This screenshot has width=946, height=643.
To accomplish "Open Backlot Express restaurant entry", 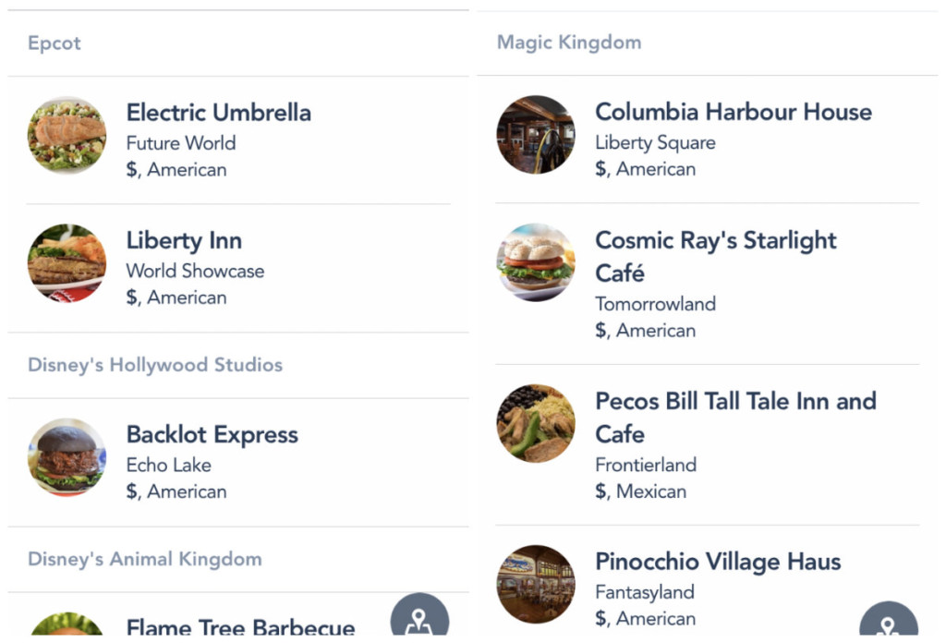I will (x=212, y=434).
